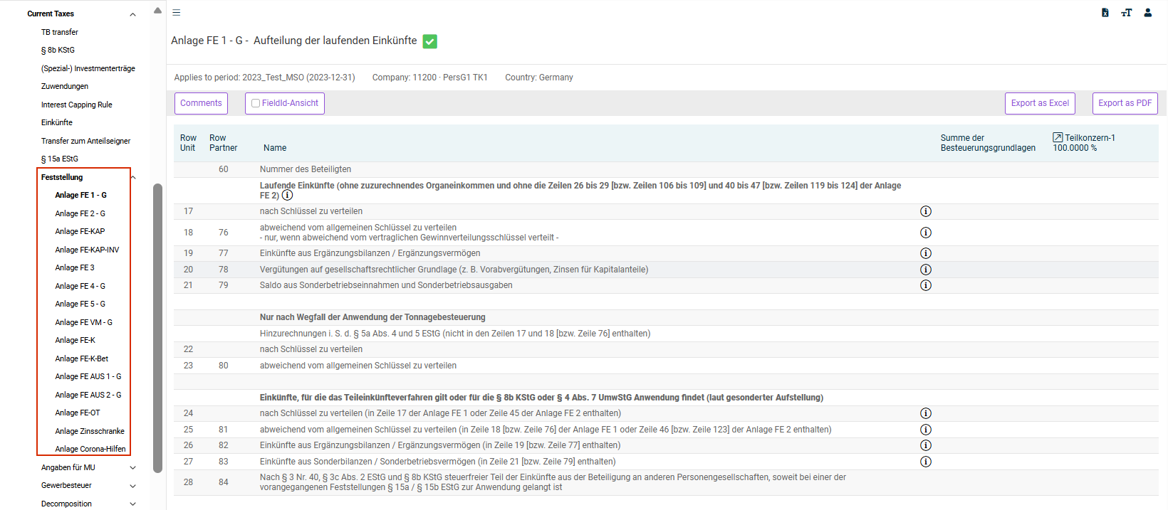Show info for row 26
1168x510 pixels.
(926, 445)
